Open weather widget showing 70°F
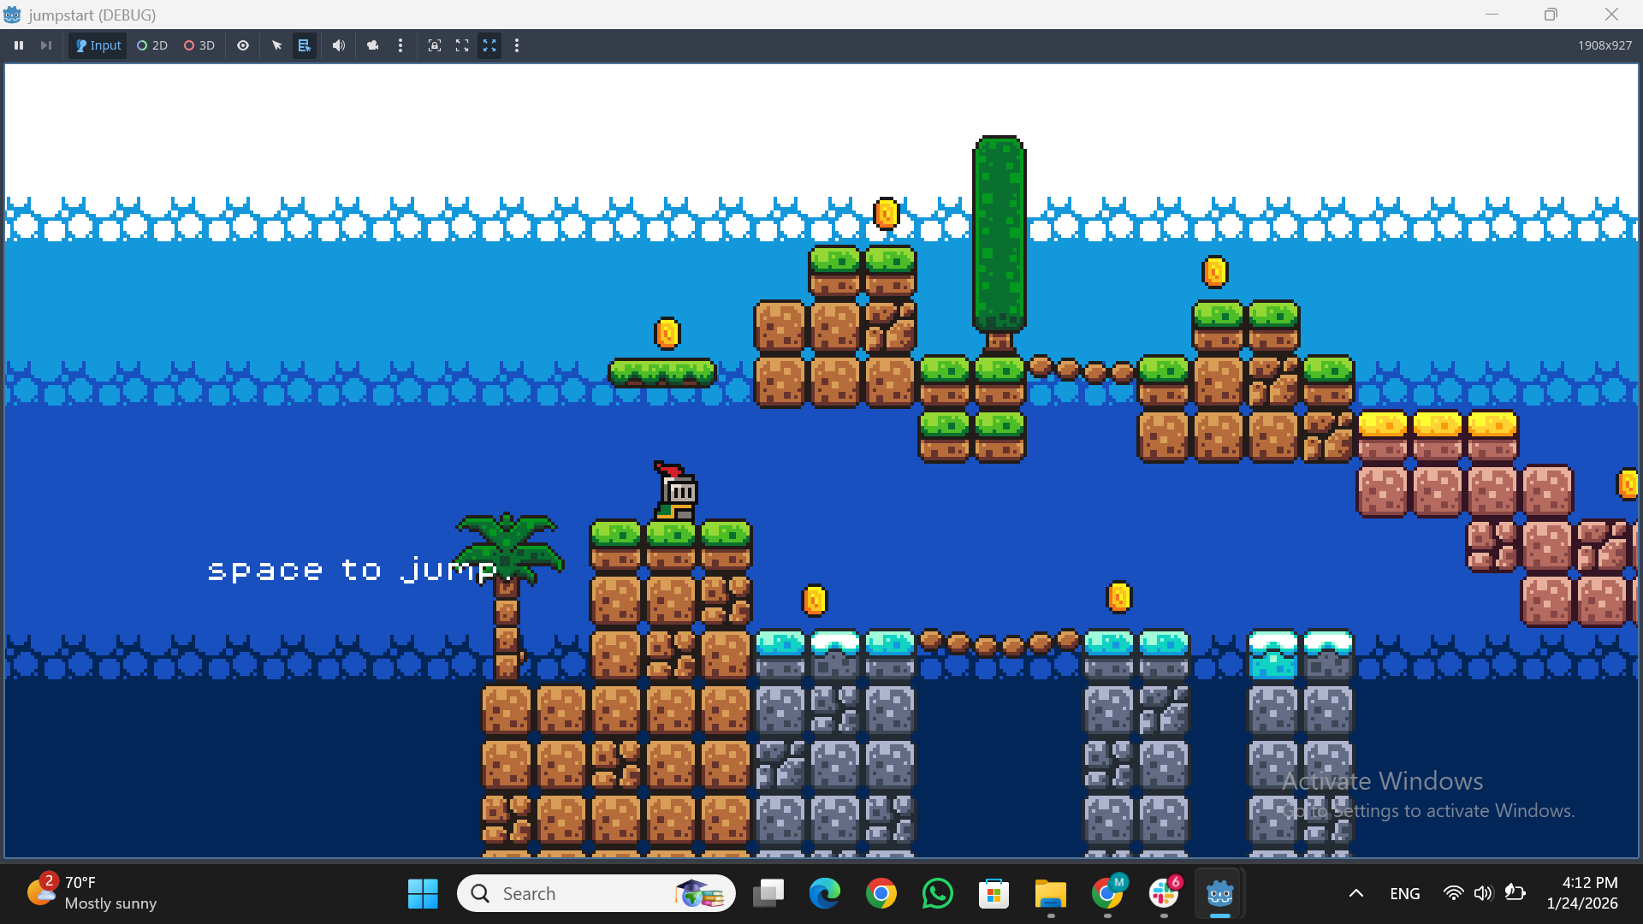The width and height of the screenshot is (1643, 924). click(92, 892)
